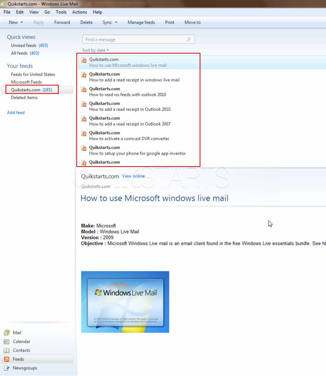
Task: Open the View menu
Action: pos(34,12)
